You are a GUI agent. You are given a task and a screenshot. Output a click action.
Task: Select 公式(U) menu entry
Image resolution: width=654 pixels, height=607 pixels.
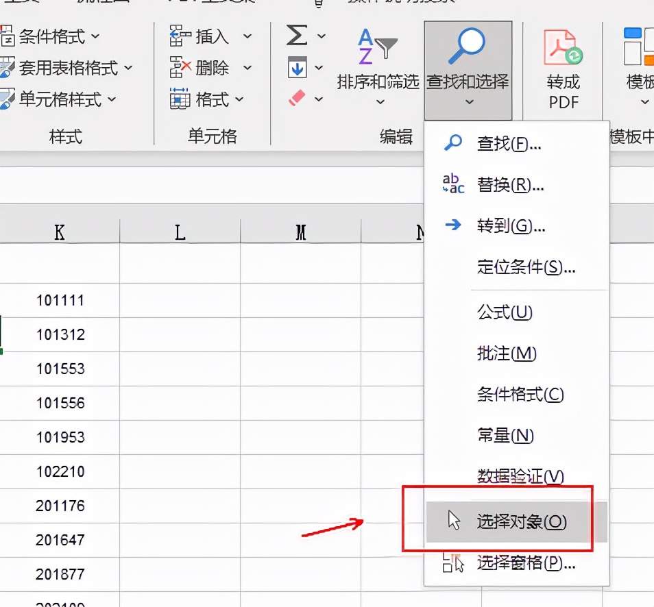pos(516,312)
